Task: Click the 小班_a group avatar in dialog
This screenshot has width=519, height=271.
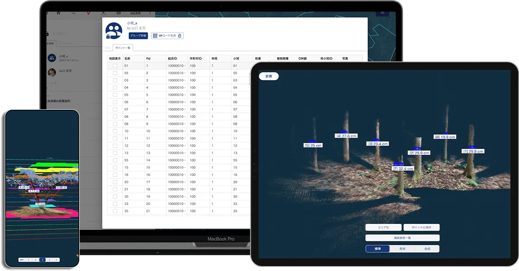Action: click(114, 31)
